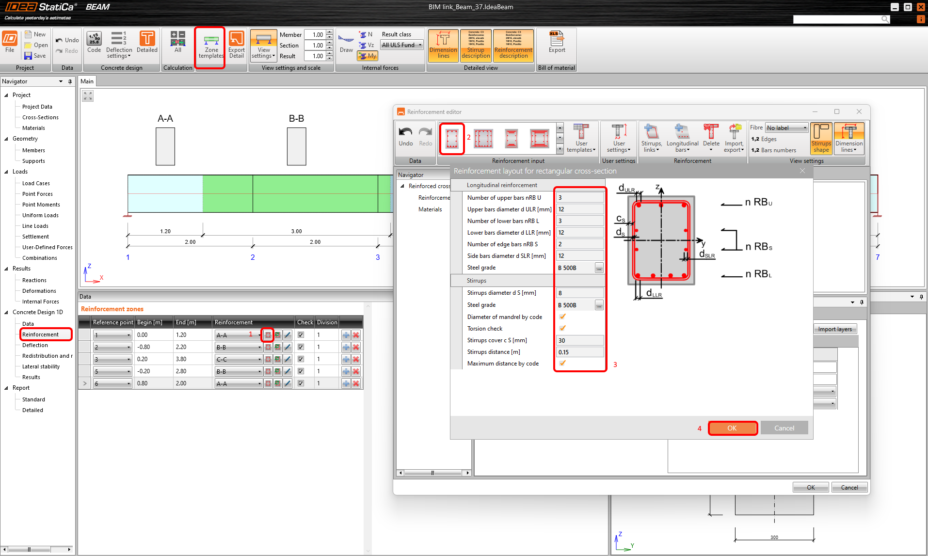Image resolution: width=928 pixels, height=556 pixels.
Task: Switch to the Main tab
Action: [87, 81]
